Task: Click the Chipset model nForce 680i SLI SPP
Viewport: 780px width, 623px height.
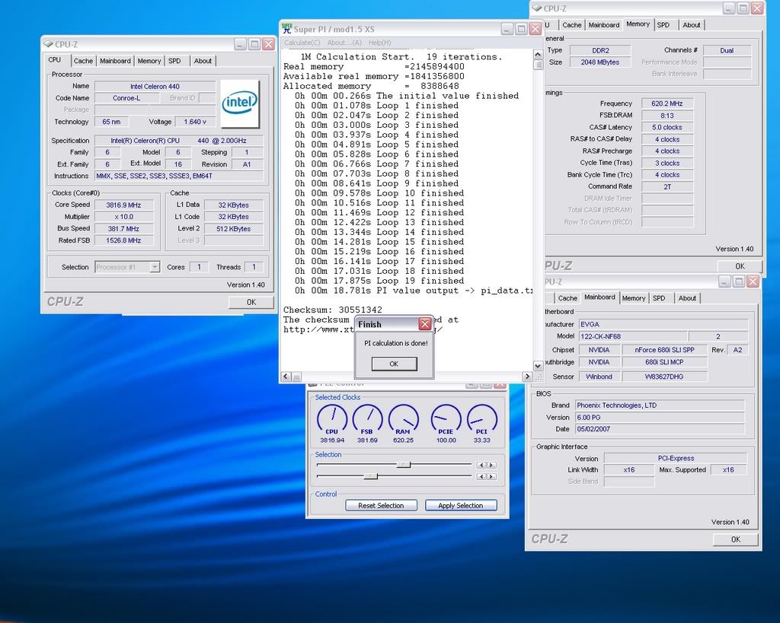Action: (664, 350)
